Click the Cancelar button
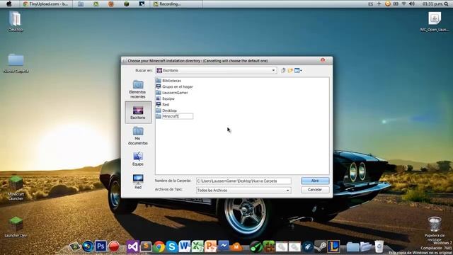 [315, 190]
